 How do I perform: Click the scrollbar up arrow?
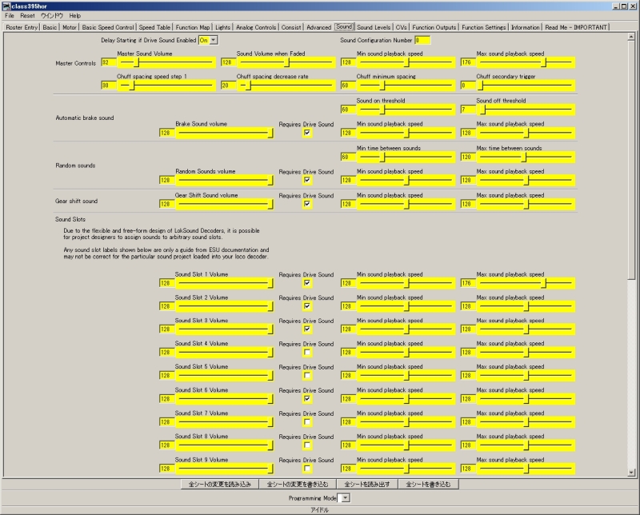click(x=631, y=37)
